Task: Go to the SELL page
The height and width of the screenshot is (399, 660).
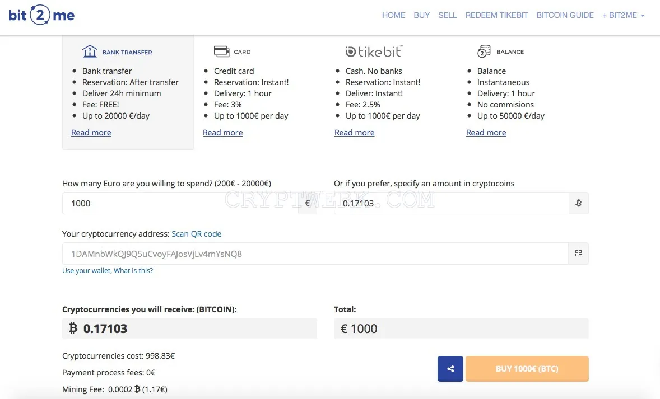Action: (448, 15)
